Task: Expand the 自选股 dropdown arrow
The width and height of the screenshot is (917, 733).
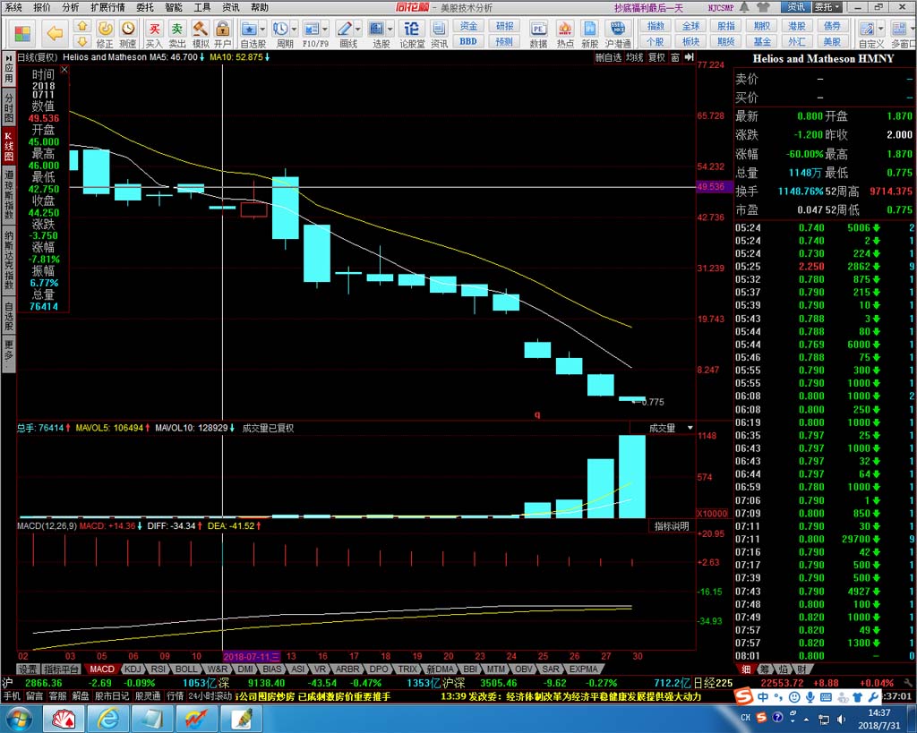Action: 262,29
